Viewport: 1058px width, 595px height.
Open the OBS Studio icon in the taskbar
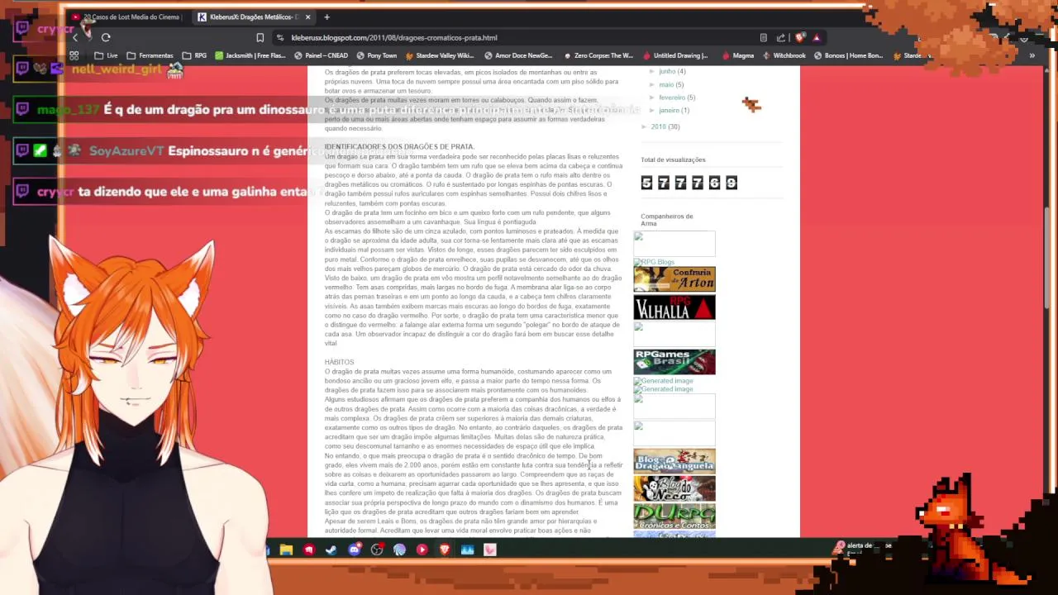pyautogui.click(x=377, y=550)
